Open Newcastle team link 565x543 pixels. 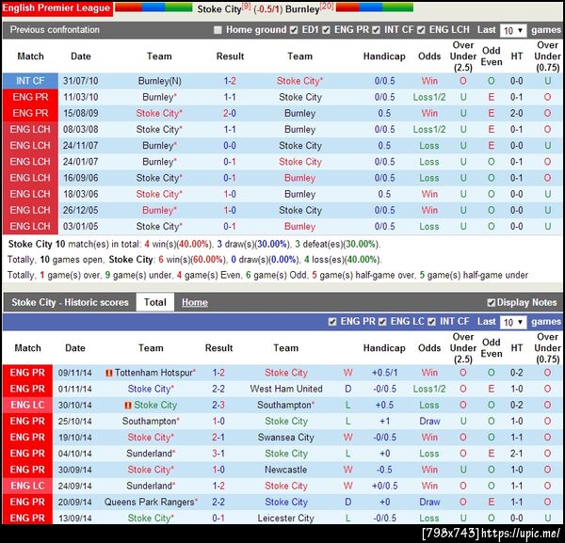pos(286,470)
